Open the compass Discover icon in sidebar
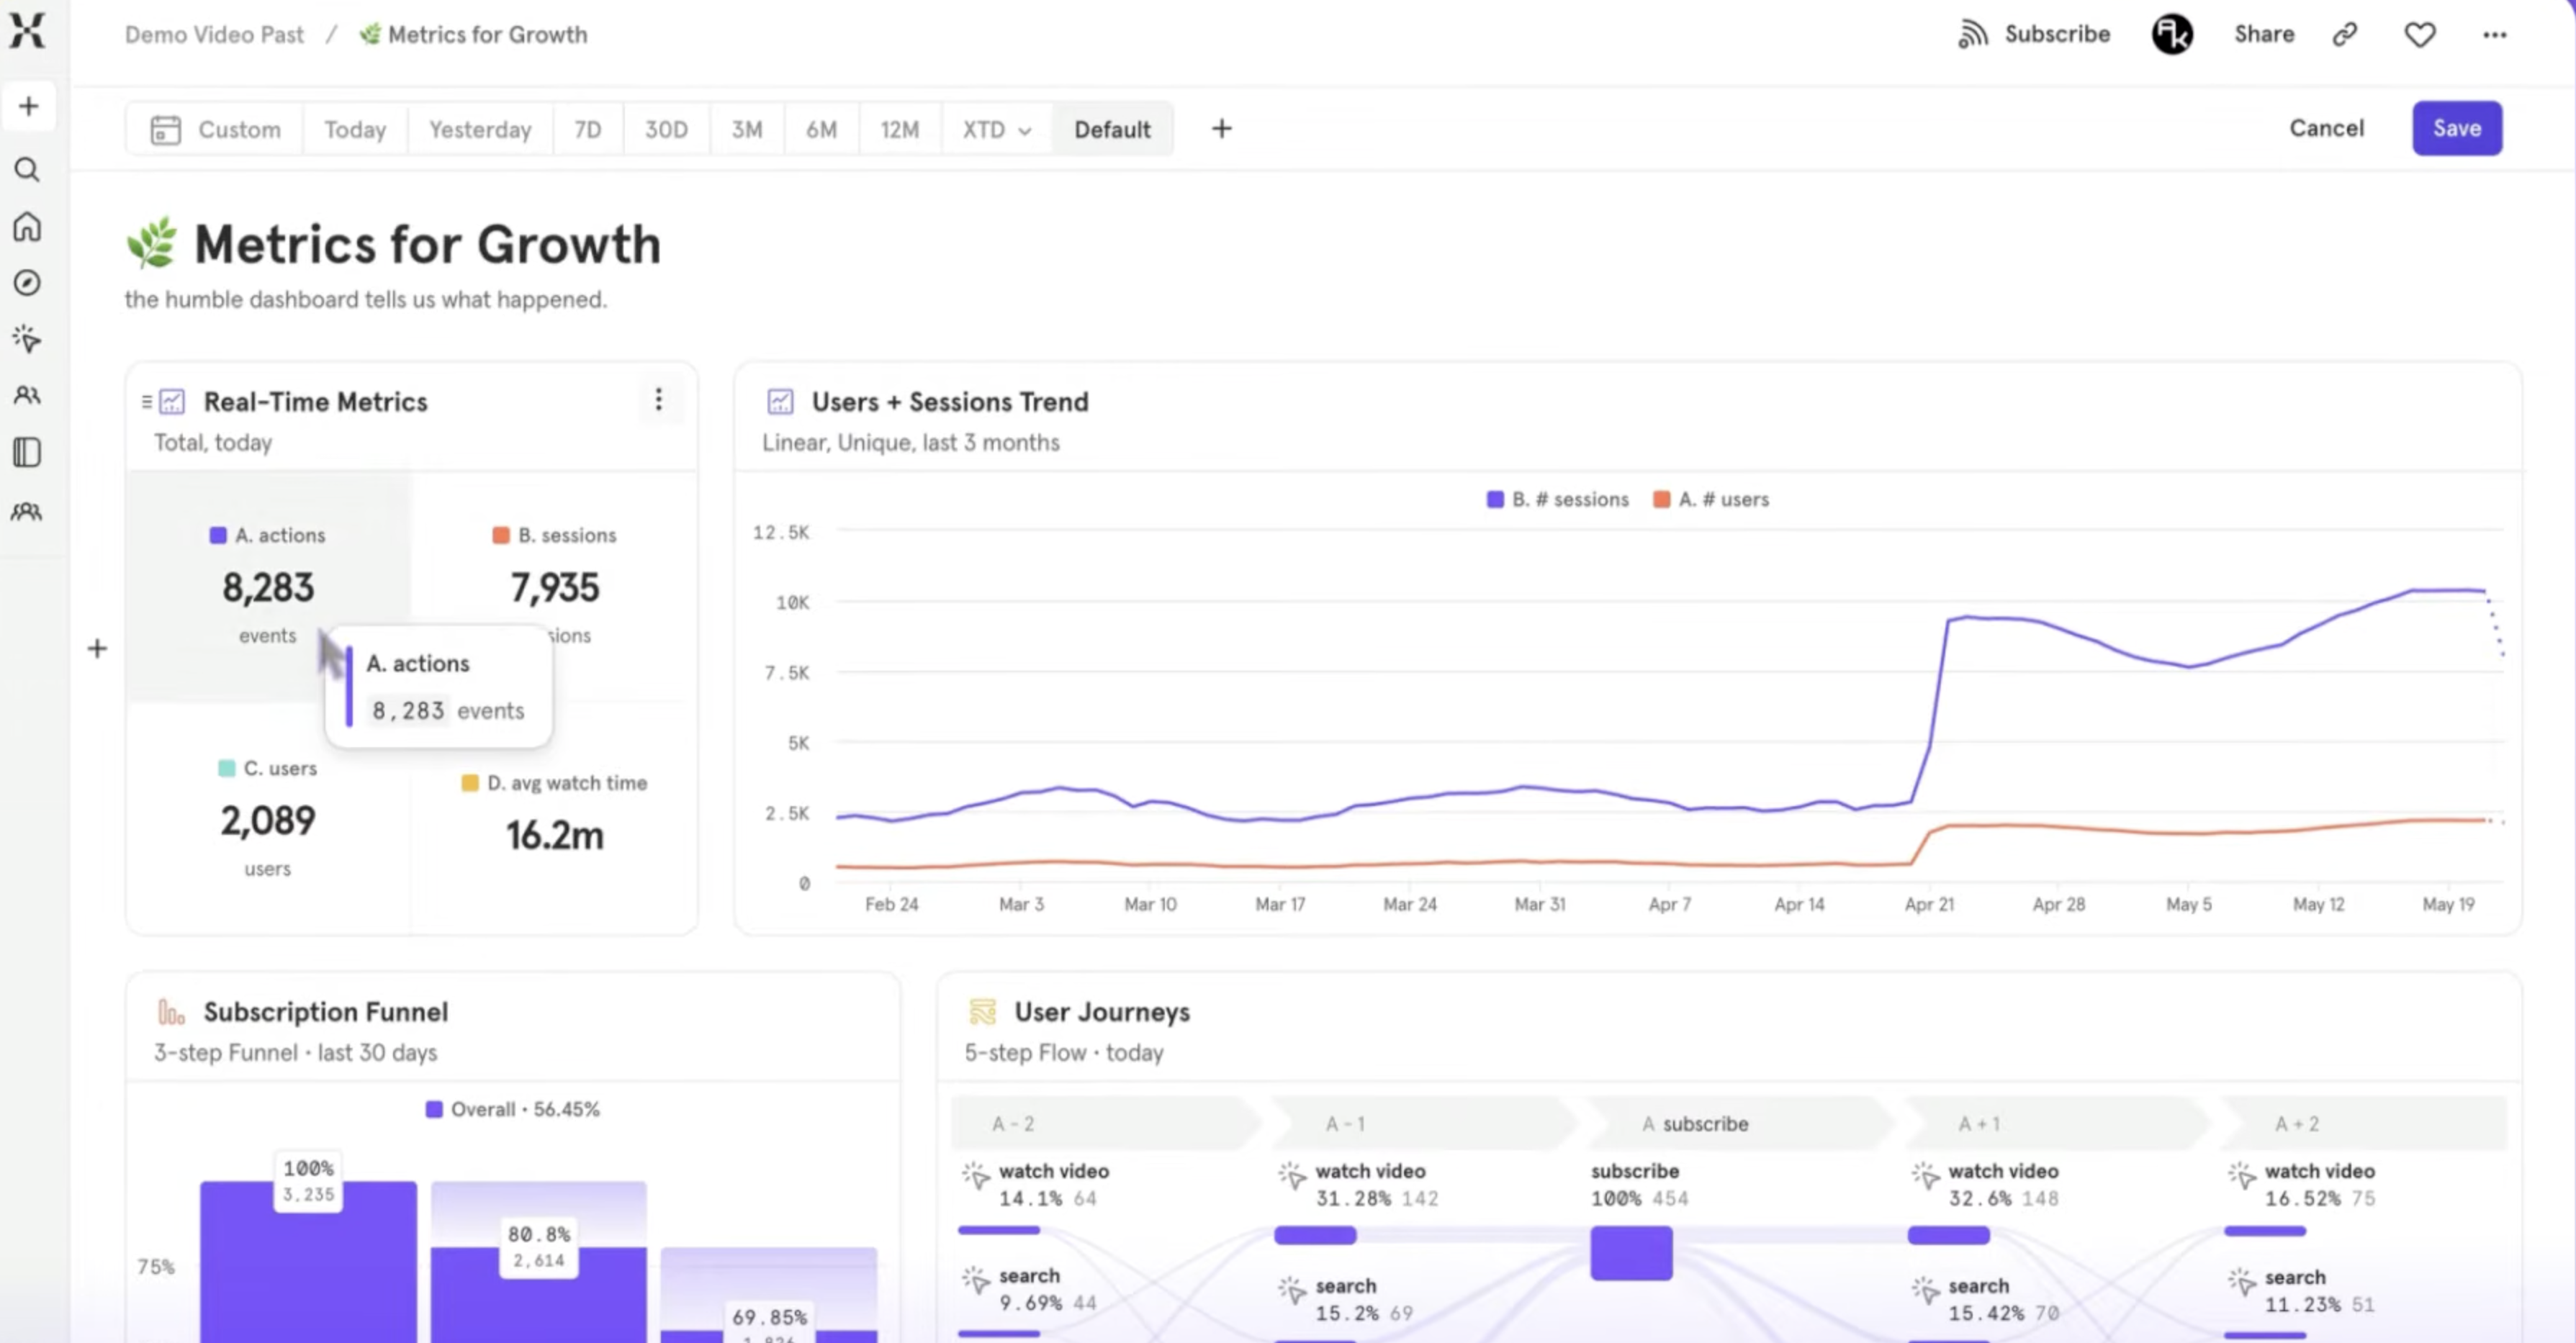The width and height of the screenshot is (2576, 1343). click(x=27, y=283)
